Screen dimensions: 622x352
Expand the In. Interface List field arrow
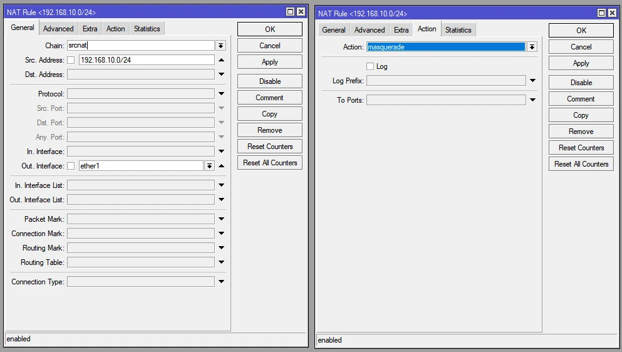tap(221, 185)
